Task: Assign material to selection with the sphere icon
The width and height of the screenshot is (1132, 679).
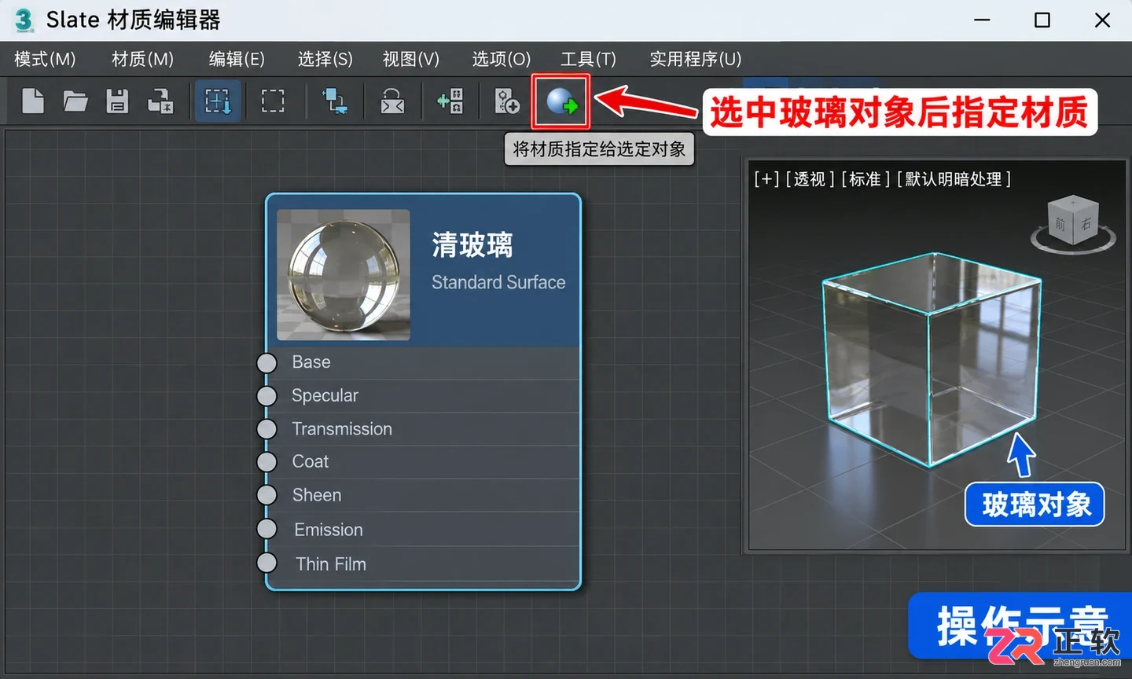Action: pos(561,101)
